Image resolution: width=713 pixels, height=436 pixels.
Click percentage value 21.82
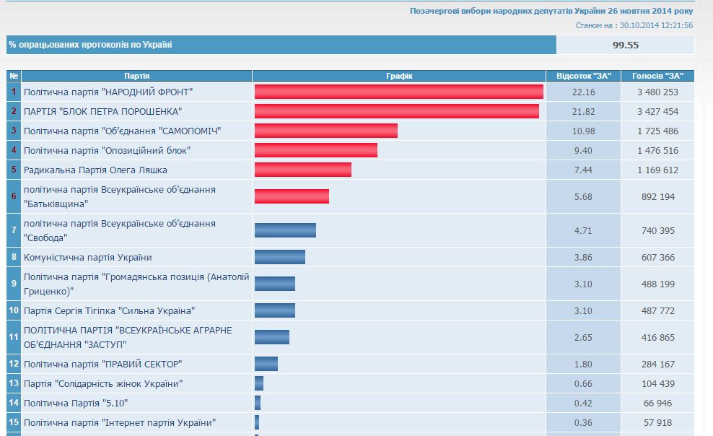pyautogui.click(x=583, y=112)
